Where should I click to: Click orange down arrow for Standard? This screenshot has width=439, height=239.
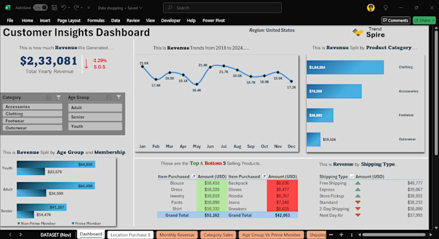(x=358, y=202)
